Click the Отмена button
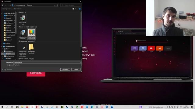 pyautogui.click(x=76, y=69)
